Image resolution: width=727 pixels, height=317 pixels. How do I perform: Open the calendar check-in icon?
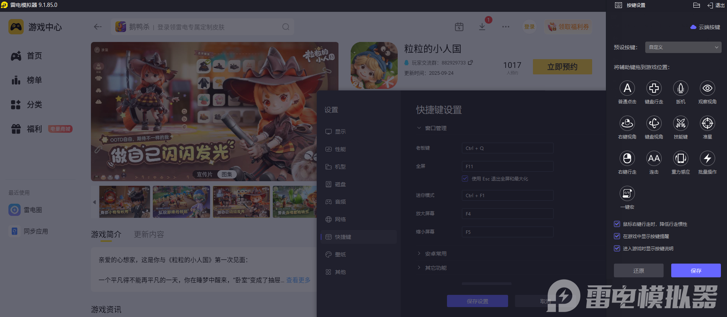click(x=459, y=27)
